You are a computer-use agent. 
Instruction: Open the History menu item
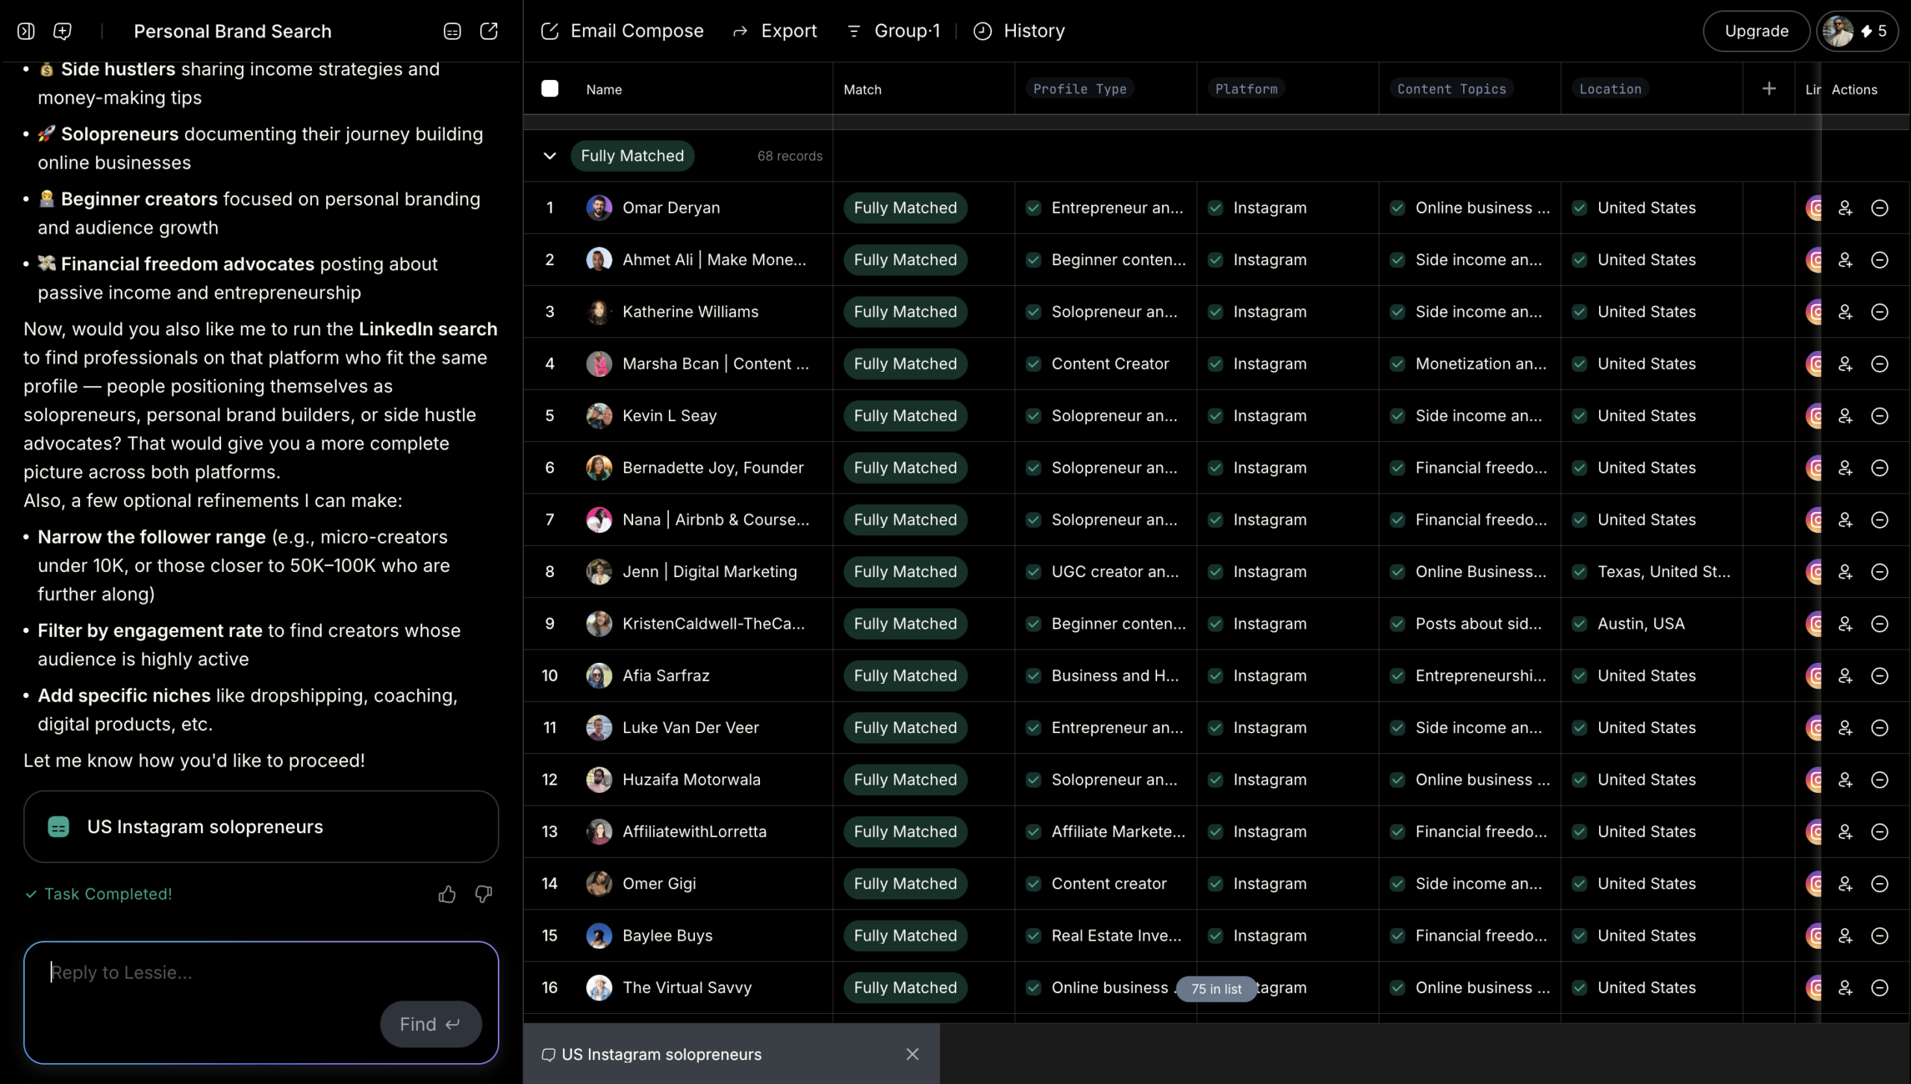(1020, 31)
